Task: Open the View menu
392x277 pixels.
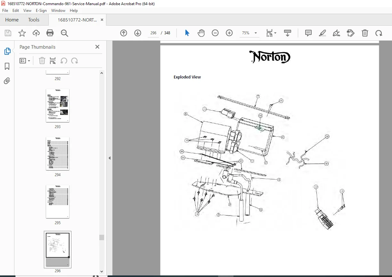Action: pos(27,10)
